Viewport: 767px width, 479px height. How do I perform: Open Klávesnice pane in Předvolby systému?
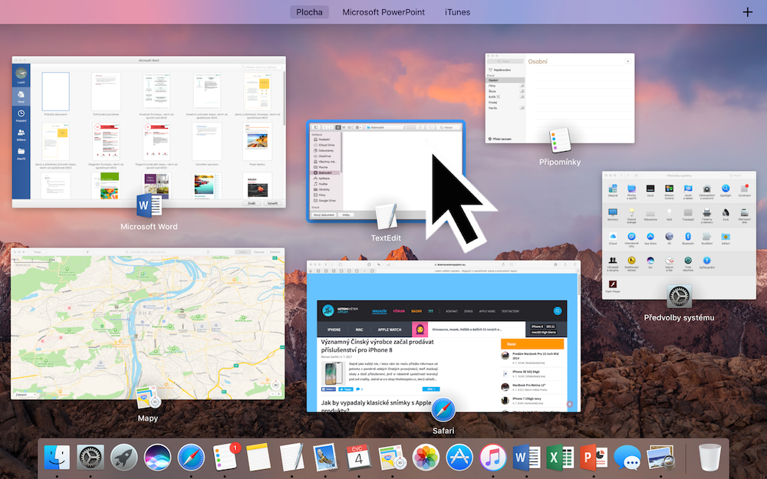click(x=650, y=215)
